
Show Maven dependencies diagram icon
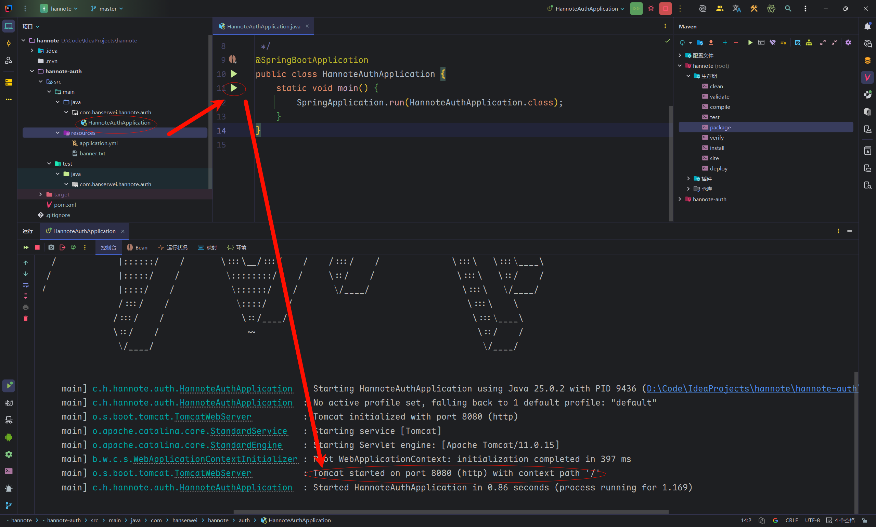click(x=809, y=43)
